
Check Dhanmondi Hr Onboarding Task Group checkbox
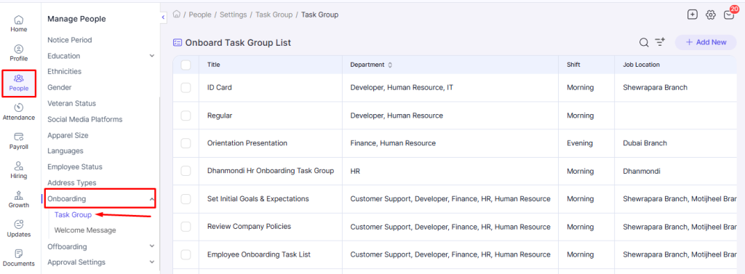pyautogui.click(x=186, y=171)
